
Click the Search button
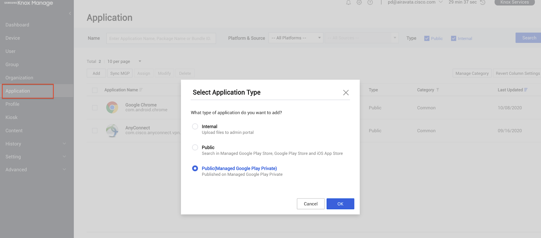pos(529,38)
